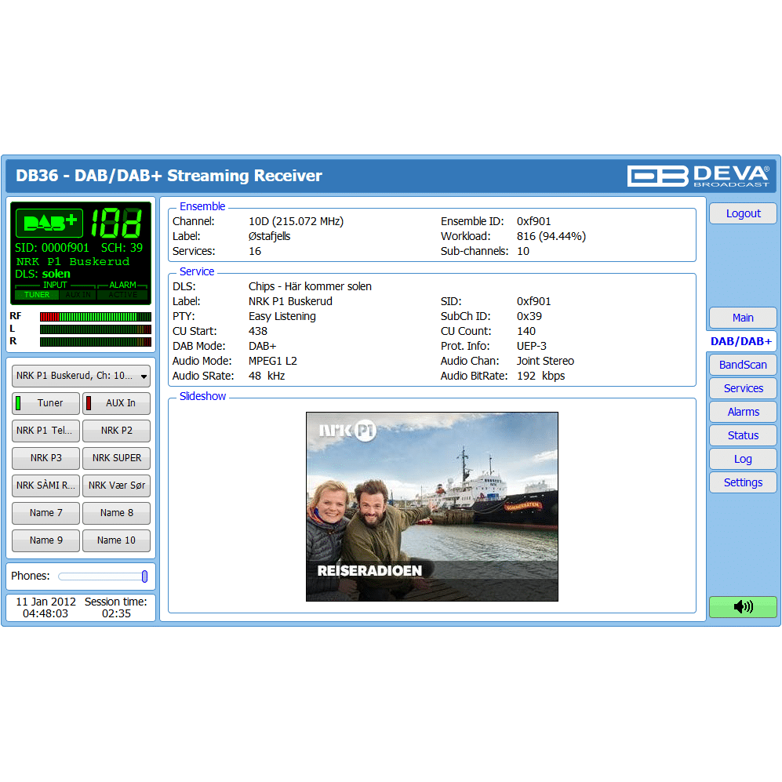Open the NRK P1 Buskerud station dropdown

point(81,376)
